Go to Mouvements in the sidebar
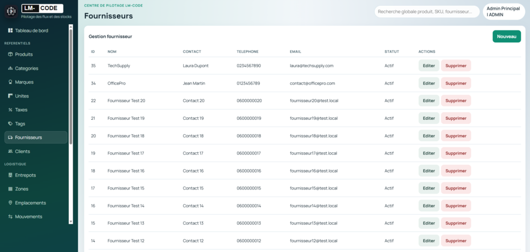 (28, 217)
